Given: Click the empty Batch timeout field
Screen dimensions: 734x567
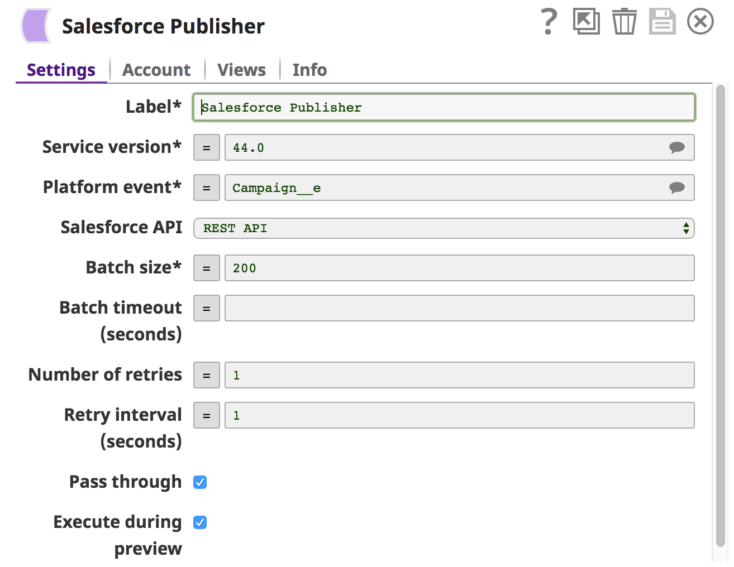Looking at the screenshot, I should 460,308.
